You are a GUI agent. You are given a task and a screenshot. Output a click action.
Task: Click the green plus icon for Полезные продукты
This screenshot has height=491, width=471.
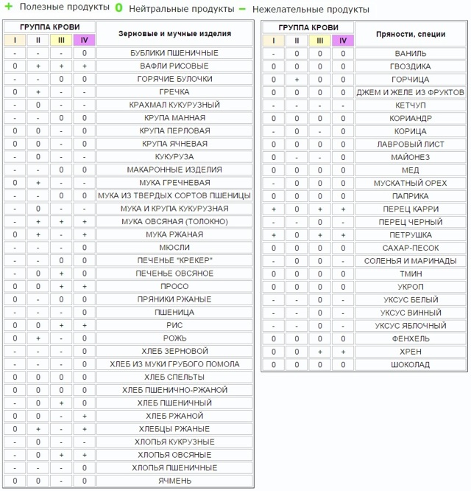pyautogui.click(x=9, y=6)
